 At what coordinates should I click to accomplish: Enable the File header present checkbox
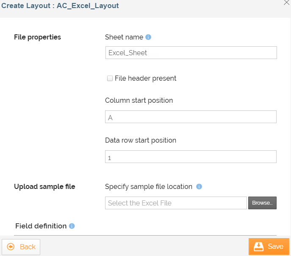point(110,78)
